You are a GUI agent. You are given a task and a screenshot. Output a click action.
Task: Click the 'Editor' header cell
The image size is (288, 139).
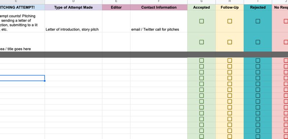click(x=116, y=7)
